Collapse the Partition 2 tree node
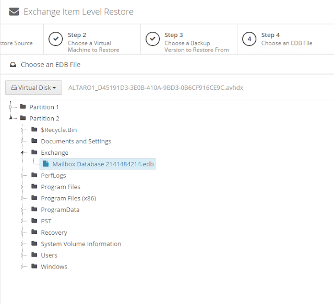The height and width of the screenshot is (304, 334). (x=11, y=118)
